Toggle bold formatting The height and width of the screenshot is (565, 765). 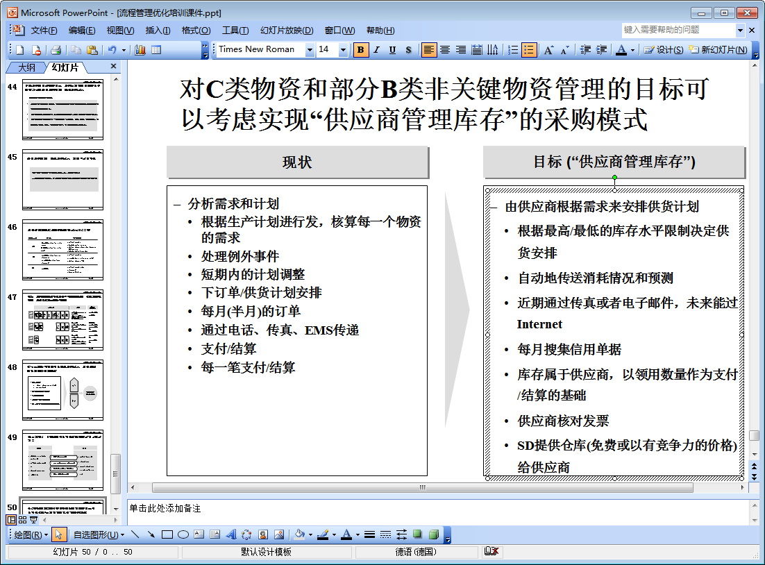360,50
